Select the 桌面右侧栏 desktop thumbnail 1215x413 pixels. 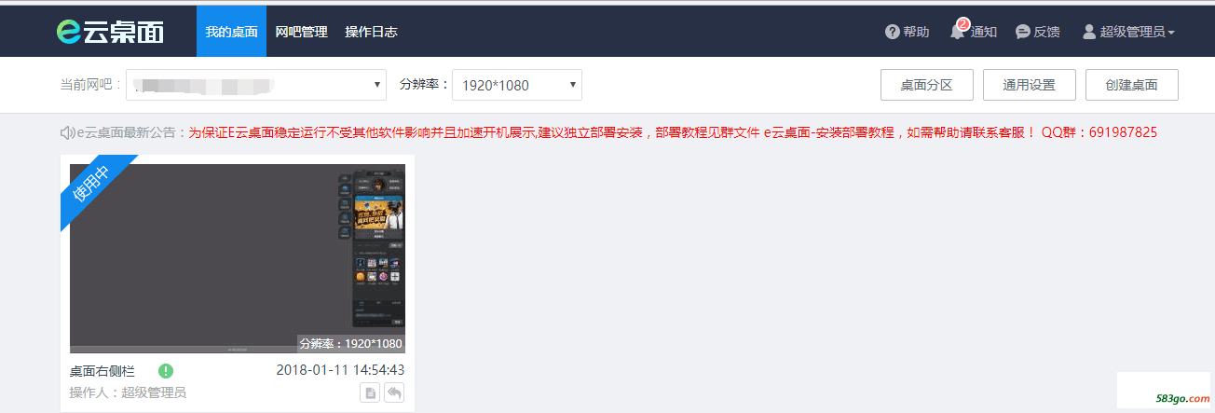coord(238,258)
